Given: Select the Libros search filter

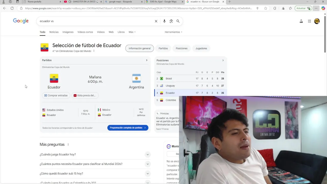Looking at the screenshot, I should 121,32.
